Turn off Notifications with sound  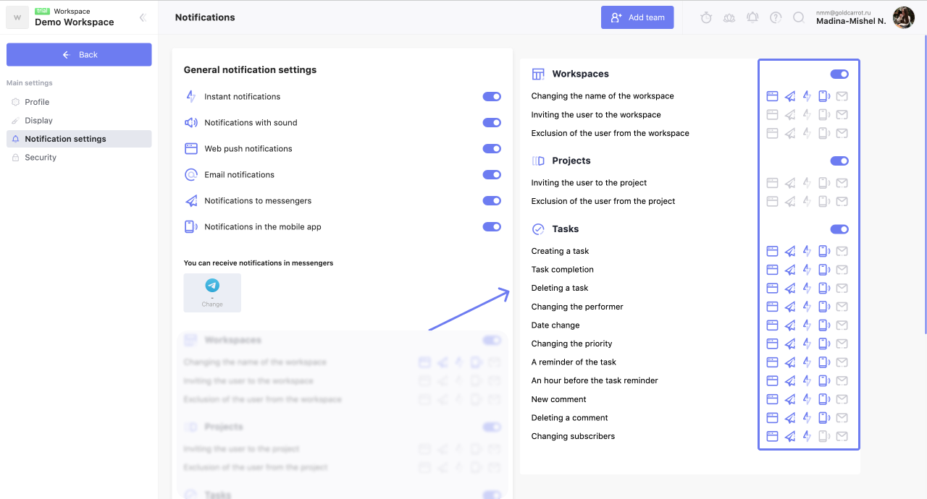[492, 123]
